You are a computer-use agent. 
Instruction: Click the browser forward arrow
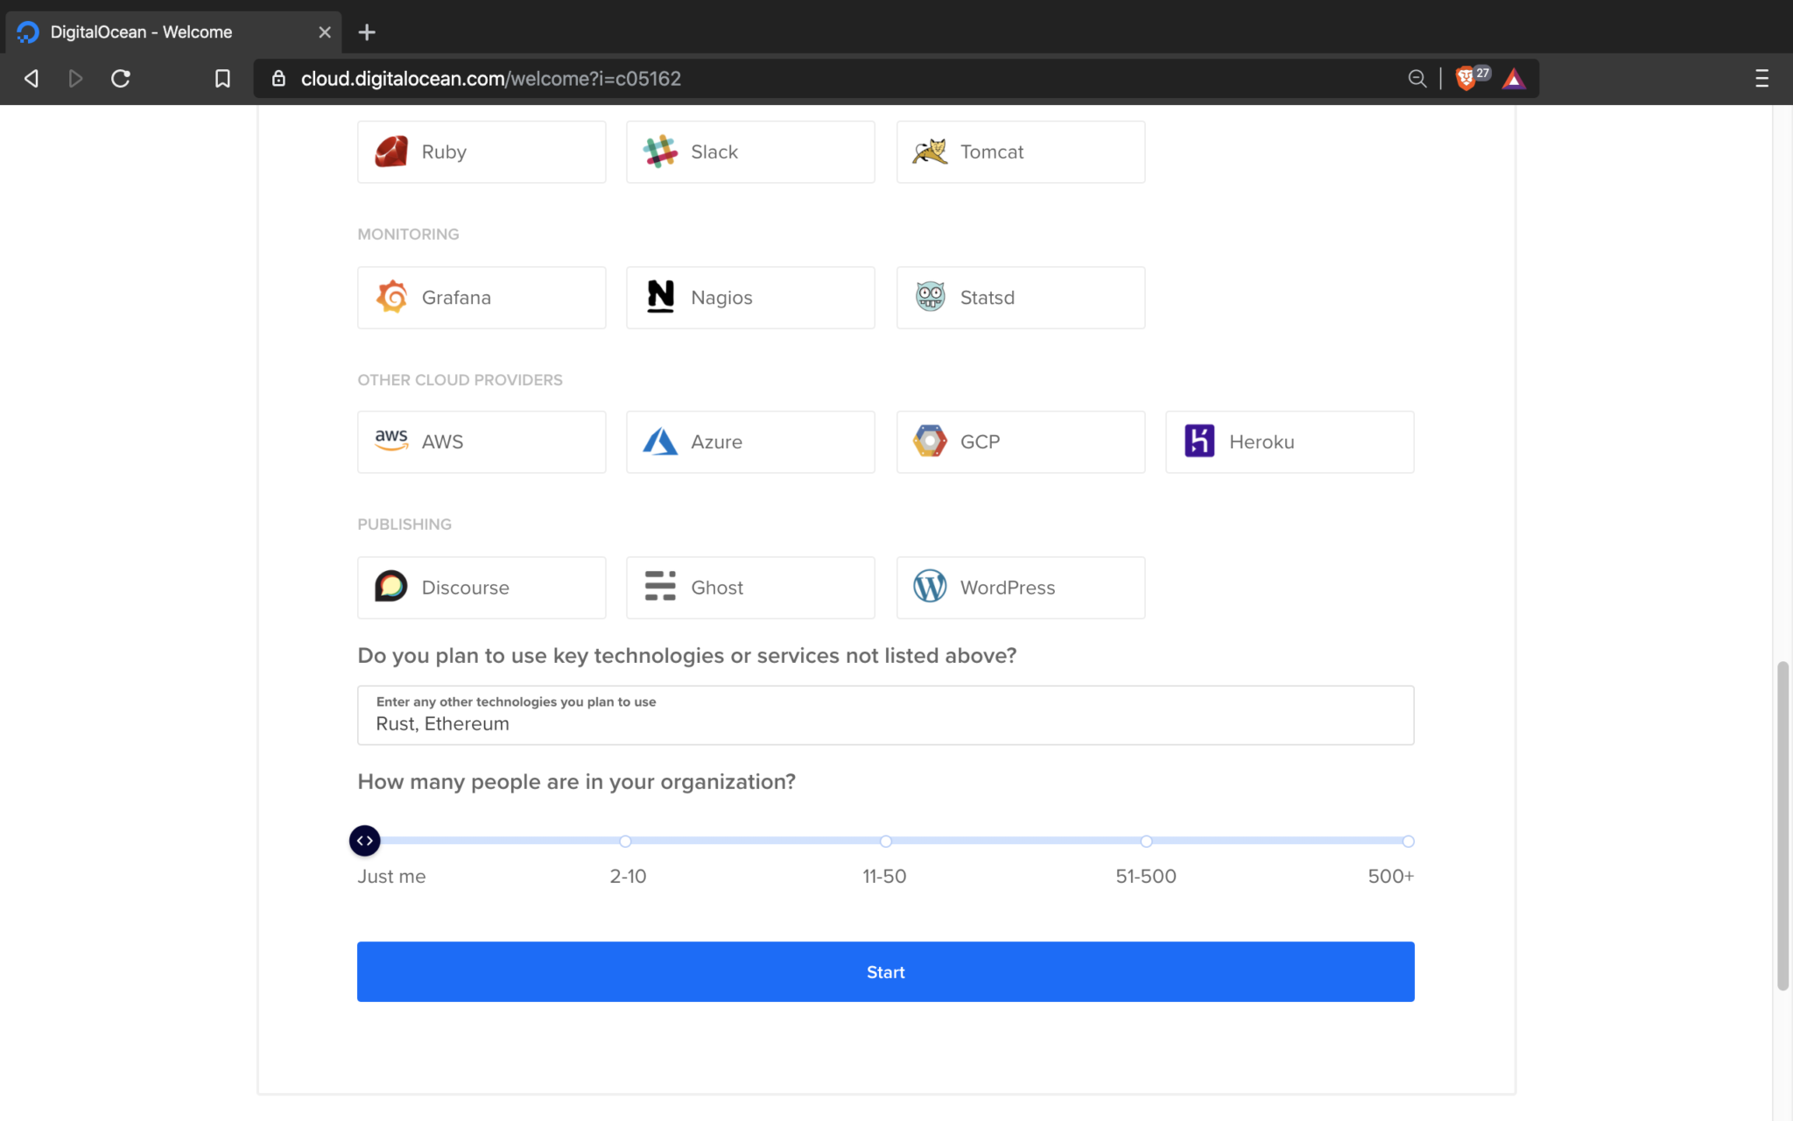75,79
